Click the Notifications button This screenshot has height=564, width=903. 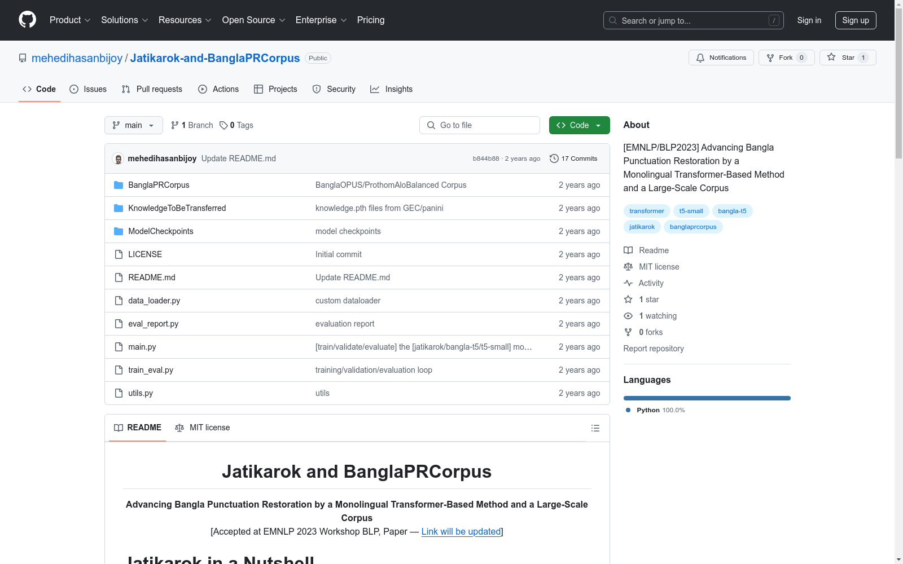(x=721, y=58)
